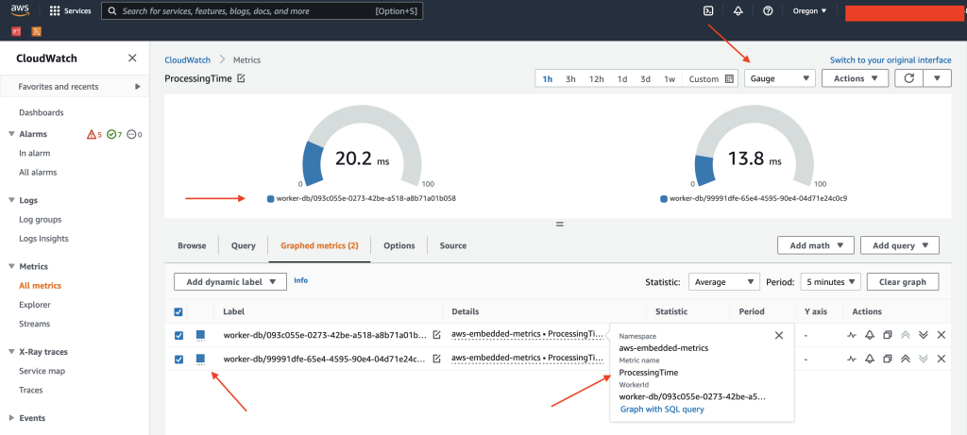Image resolution: width=967 pixels, height=435 pixels.
Task: Expand the Events section
Action: pyautogui.click(x=11, y=418)
